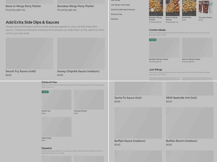
Task: Open Just Wings: Party Style in sidebar
Action: (x=120, y=5)
